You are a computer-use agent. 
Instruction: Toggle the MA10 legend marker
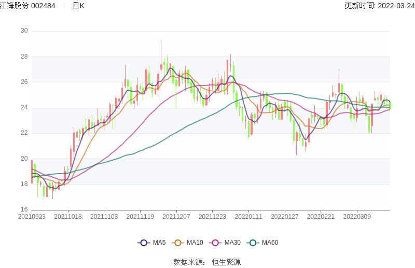coord(178,243)
